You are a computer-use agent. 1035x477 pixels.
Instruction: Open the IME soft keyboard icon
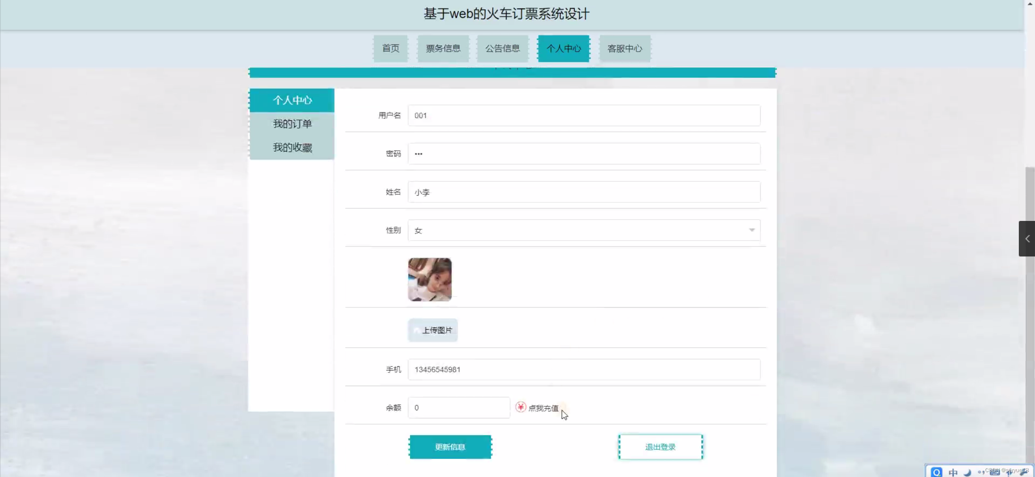995,473
